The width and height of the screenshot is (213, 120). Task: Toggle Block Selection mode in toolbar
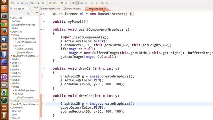pyautogui.click(x=82, y=3)
